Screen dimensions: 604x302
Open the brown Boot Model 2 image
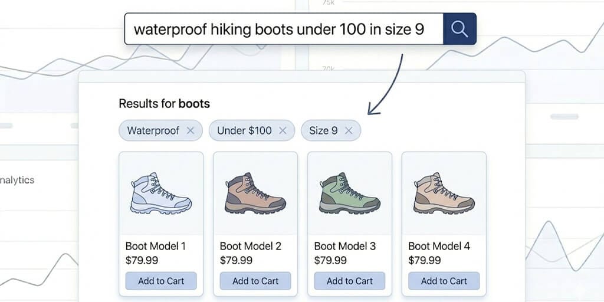click(255, 193)
